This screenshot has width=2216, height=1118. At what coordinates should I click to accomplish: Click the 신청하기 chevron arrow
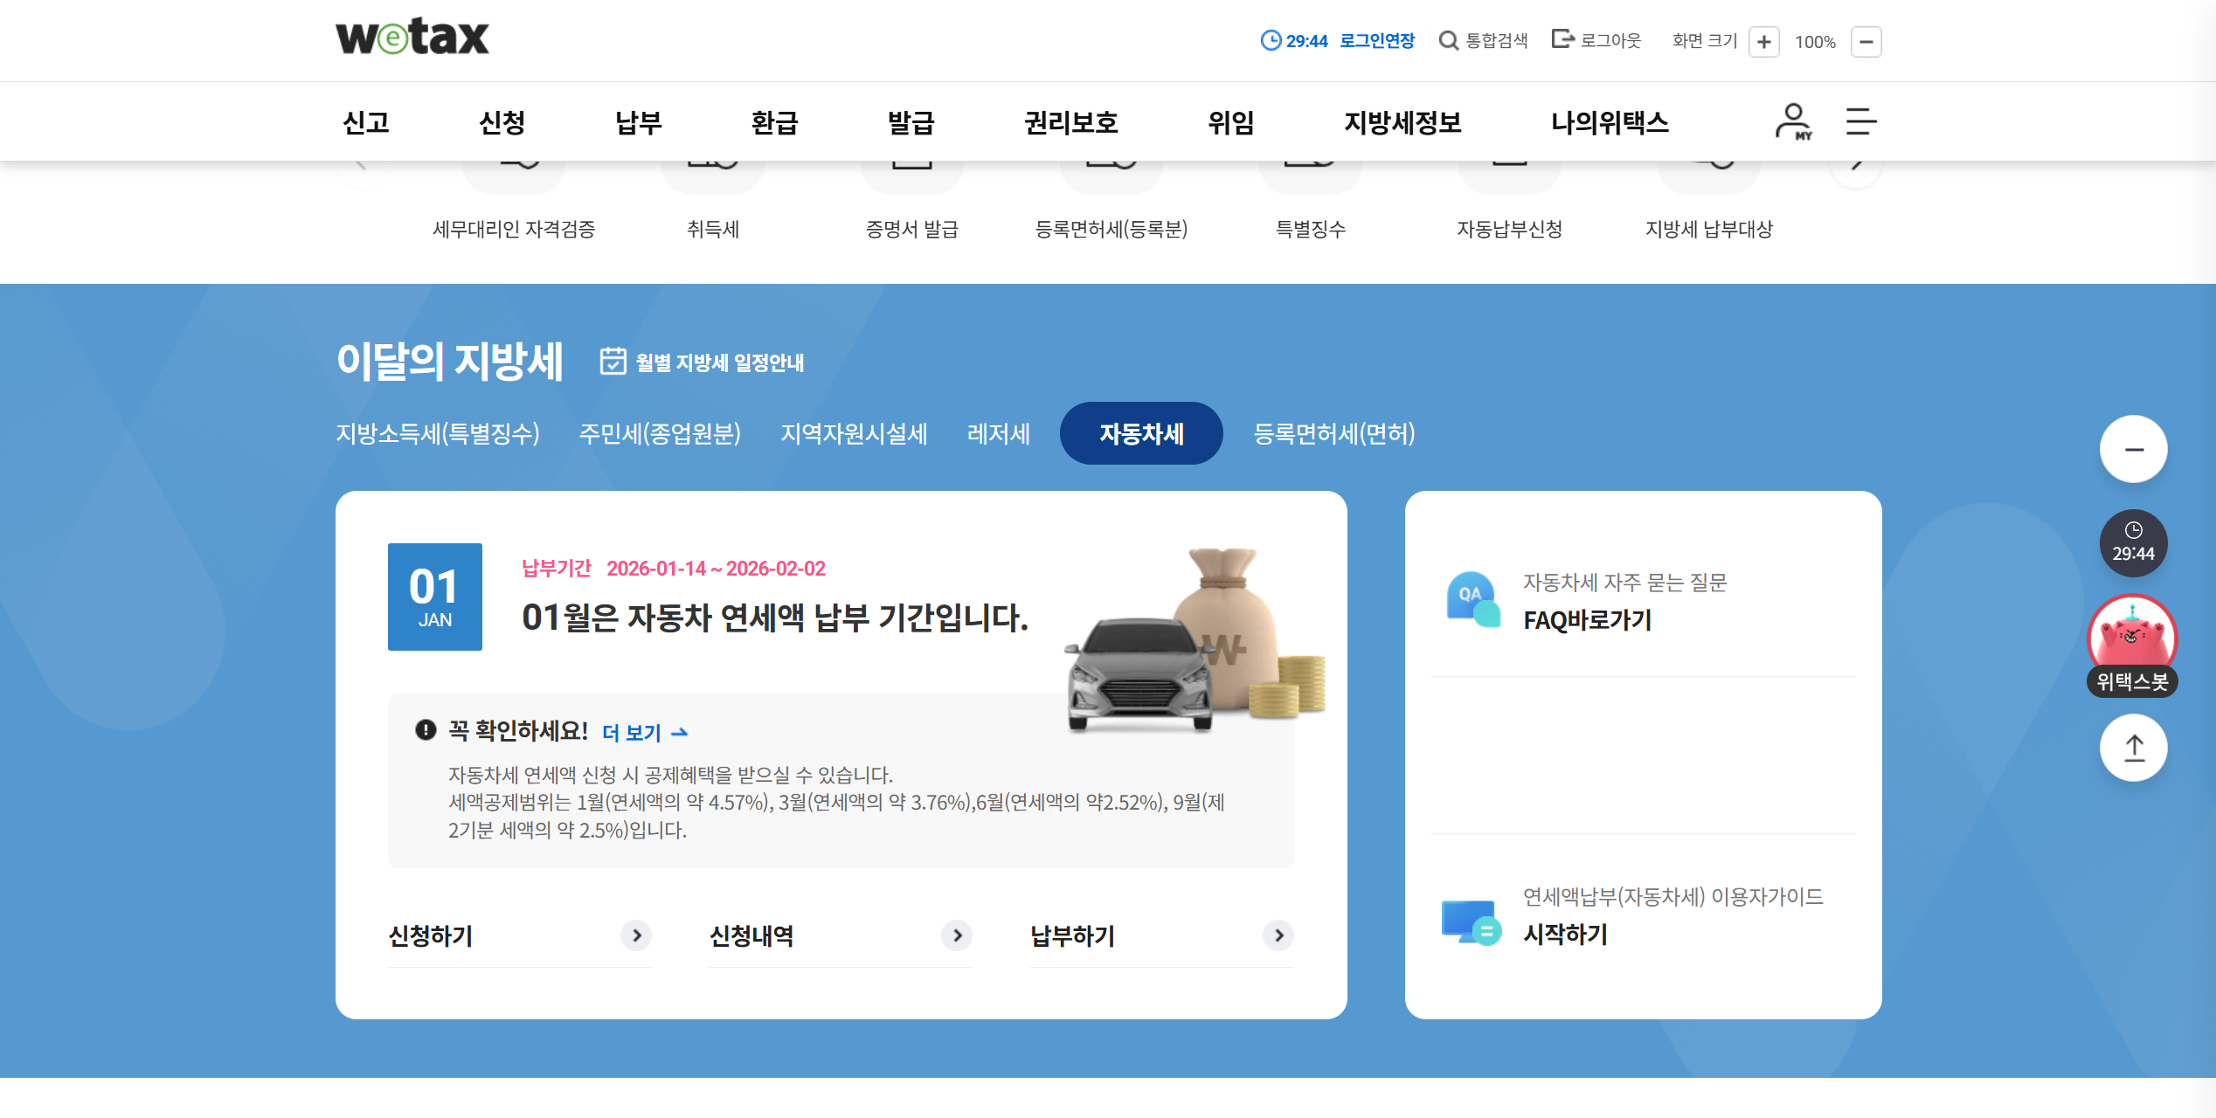click(636, 935)
